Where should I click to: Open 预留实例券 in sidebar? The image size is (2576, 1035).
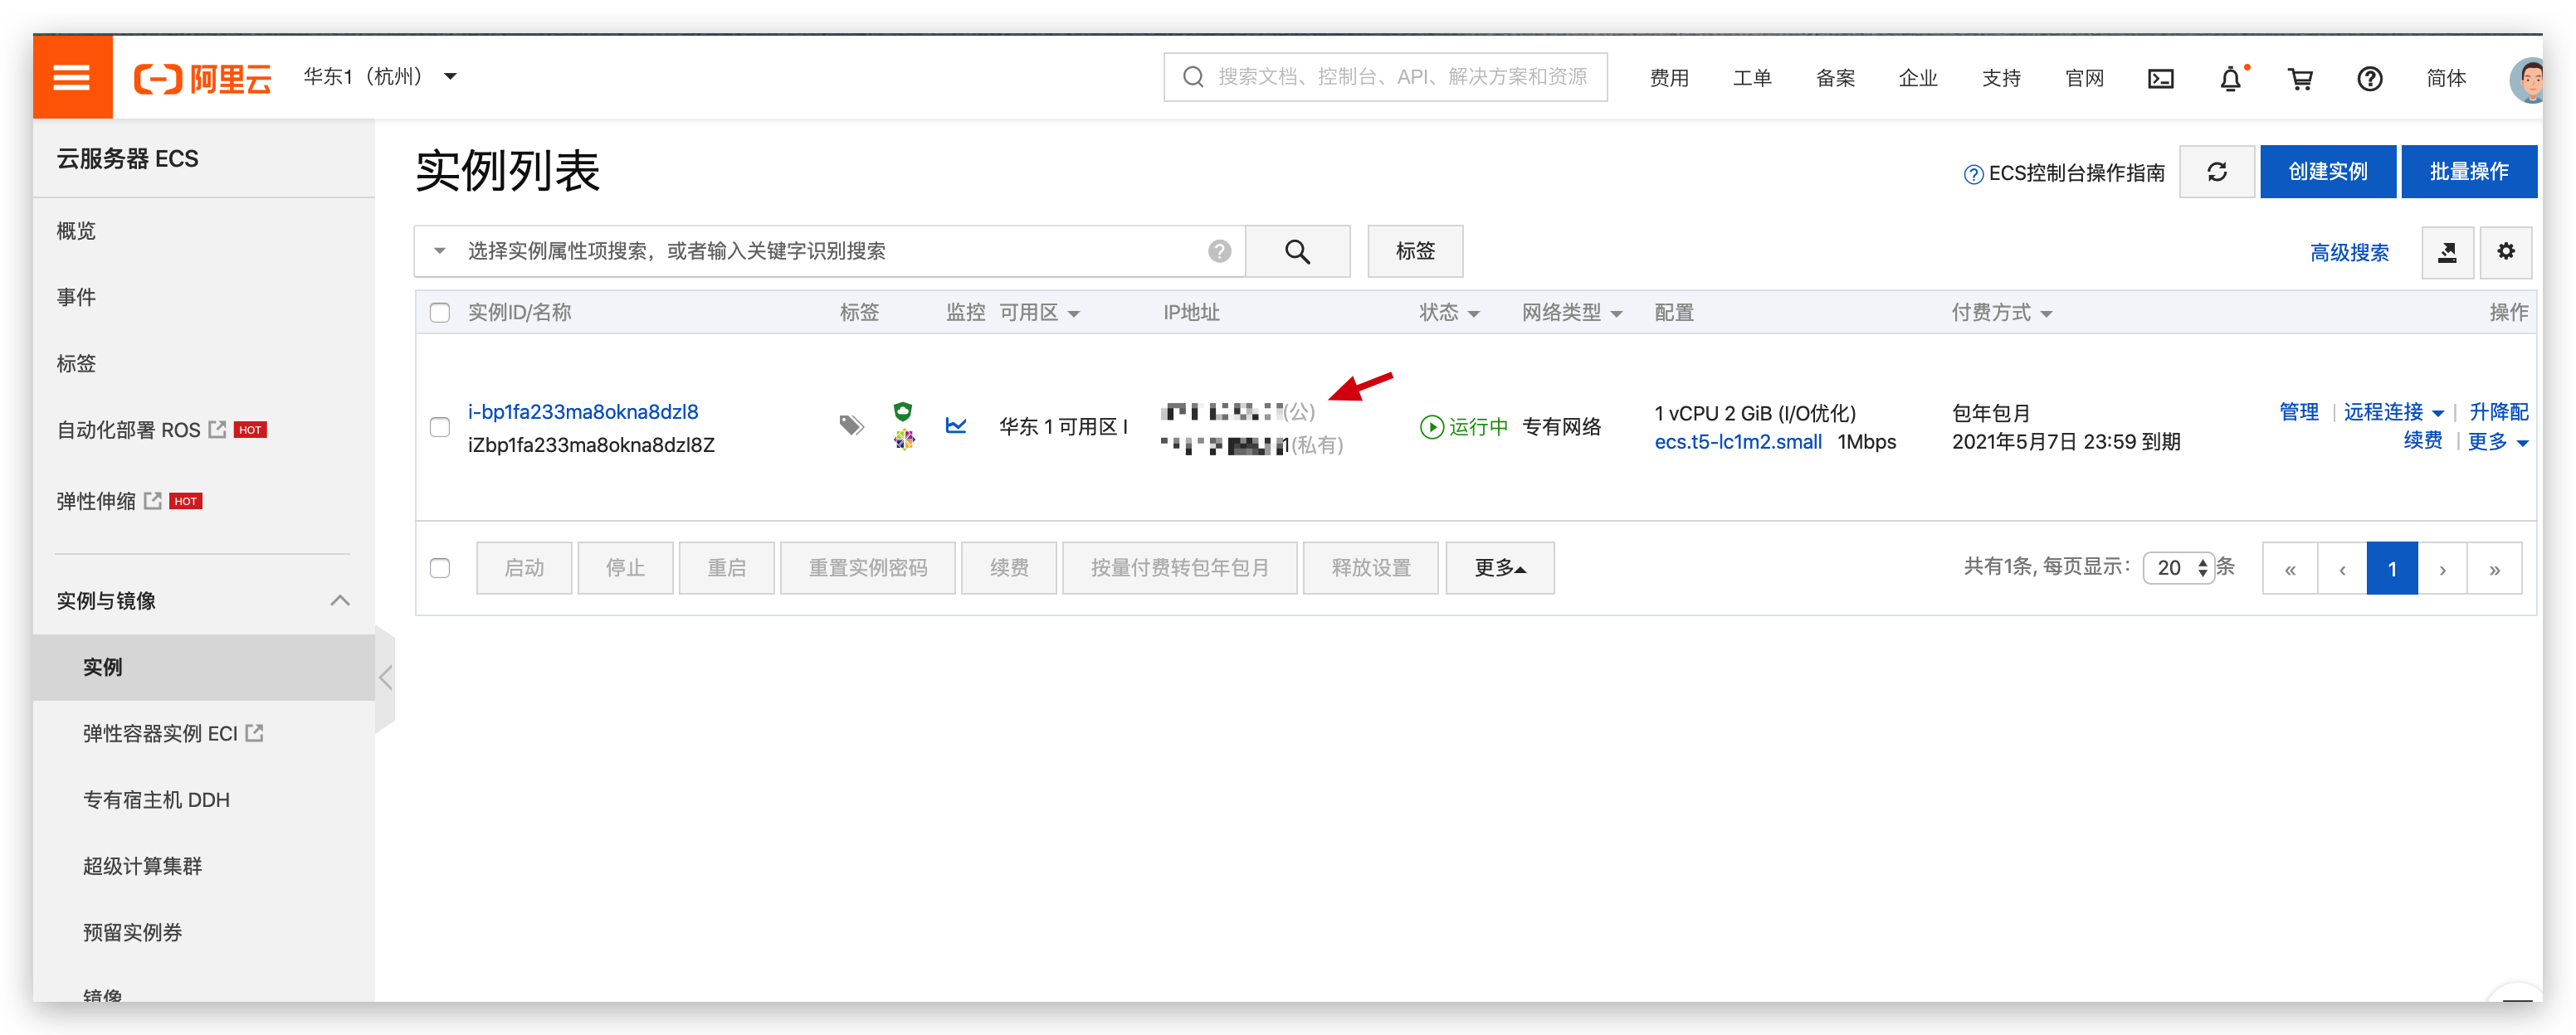(x=132, y=933)
